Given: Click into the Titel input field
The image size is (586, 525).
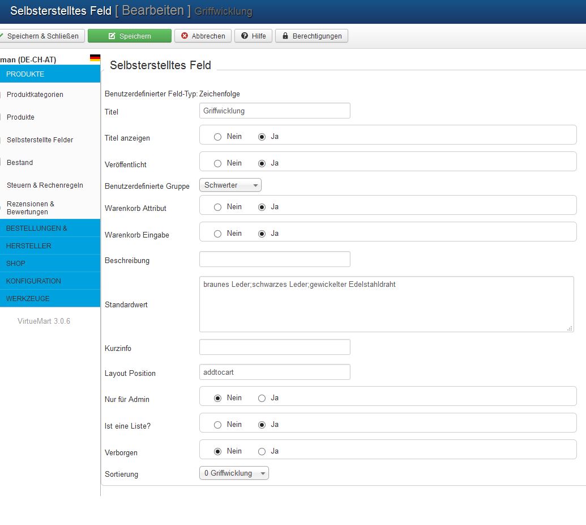Looking at the screenshot, I should [275, 111].
